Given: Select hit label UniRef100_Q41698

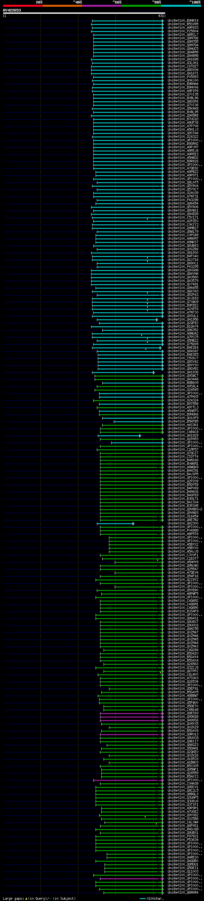Looking at the screenshot, I should tap(183, 59).
